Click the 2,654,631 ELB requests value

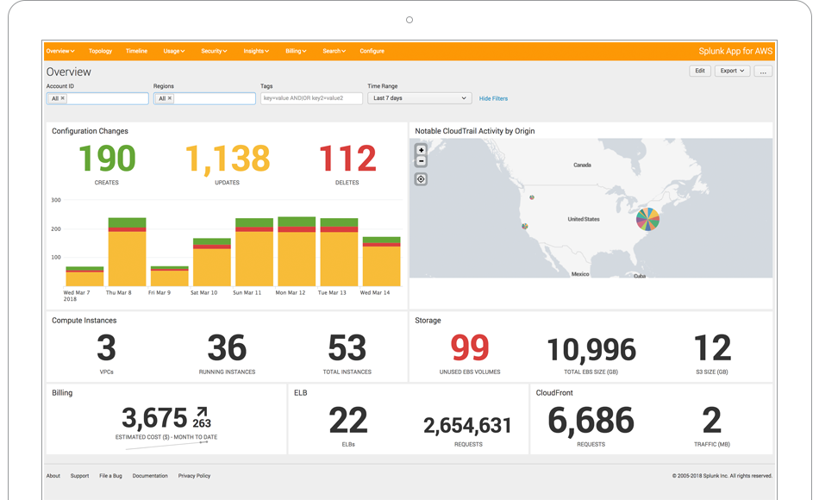(467, 426)
